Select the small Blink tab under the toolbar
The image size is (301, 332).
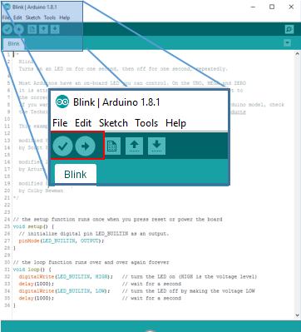point(13,44)
